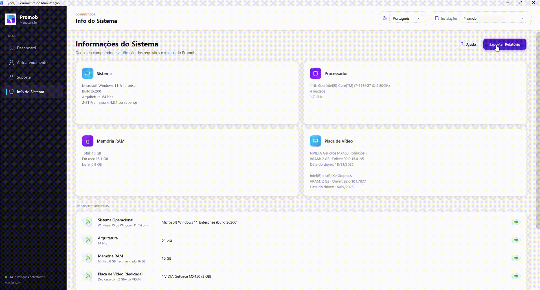The width and height of the screenshot is (540, 290).
Task: Click the Arquitetura green check icon
Action: click(x=88, y=240)
